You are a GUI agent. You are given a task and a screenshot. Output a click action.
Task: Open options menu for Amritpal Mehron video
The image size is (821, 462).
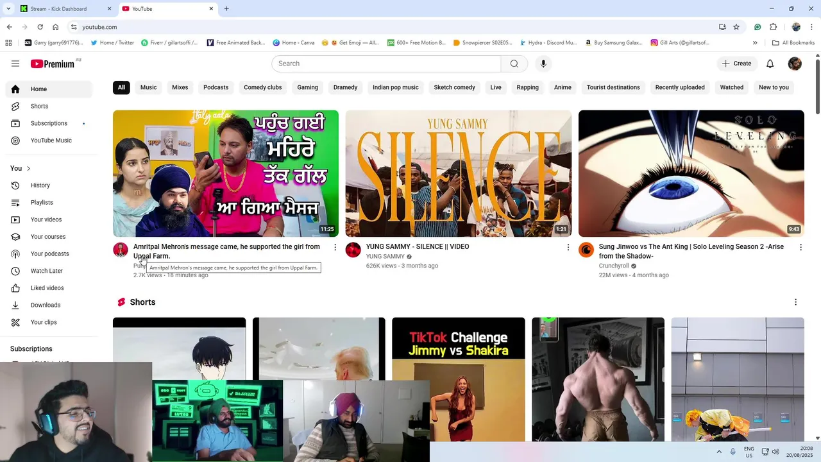click(x=335, y=247)
